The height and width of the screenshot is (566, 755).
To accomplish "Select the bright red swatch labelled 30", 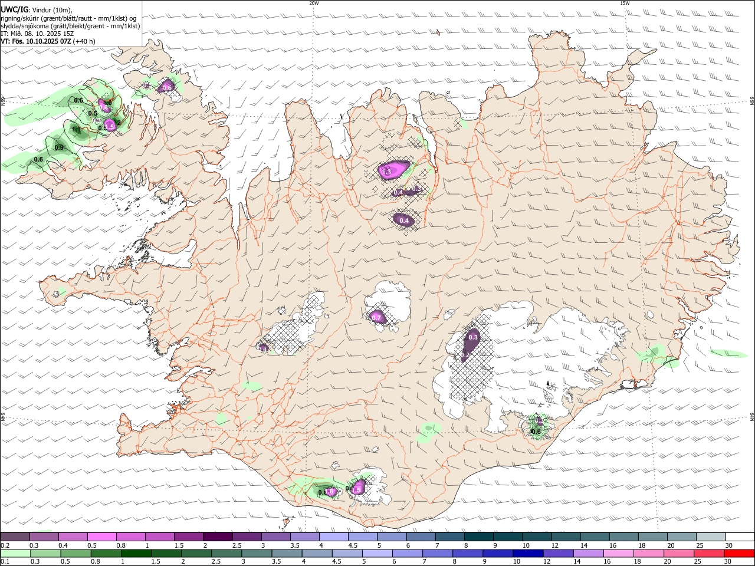I will pyautogui.click(x=738, y=554).
